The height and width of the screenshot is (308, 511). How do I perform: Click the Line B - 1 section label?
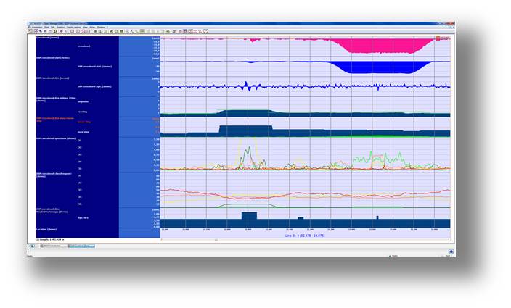click(x=304, y=236)
